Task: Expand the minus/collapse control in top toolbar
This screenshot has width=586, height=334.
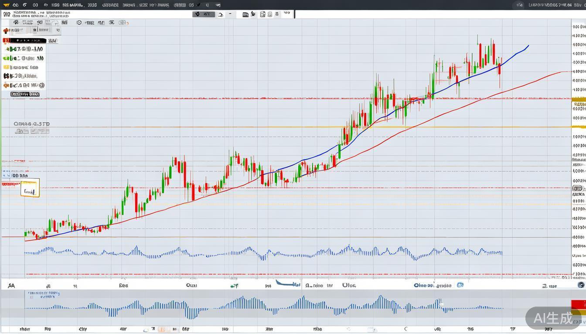Action: coord(230,14)
